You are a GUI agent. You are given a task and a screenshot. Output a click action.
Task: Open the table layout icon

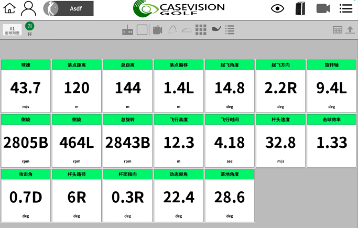(x=338, y=30)
